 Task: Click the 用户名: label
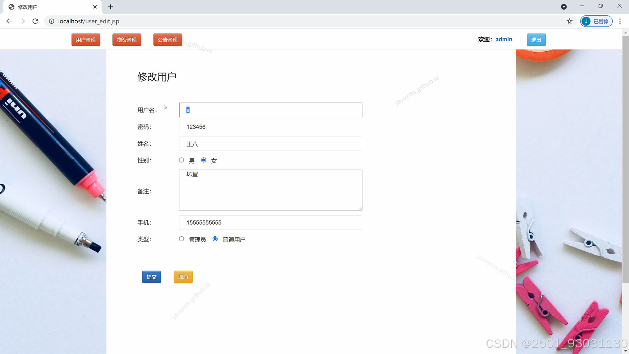click(x=147, y=110)
